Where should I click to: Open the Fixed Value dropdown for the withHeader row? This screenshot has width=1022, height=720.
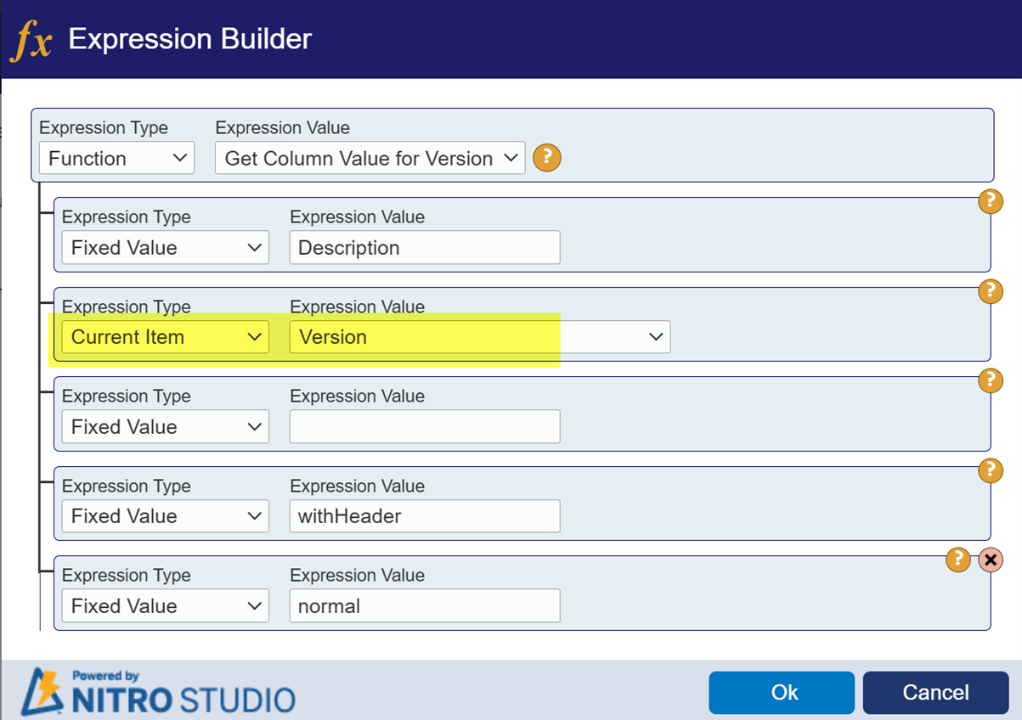pos(165,515)
